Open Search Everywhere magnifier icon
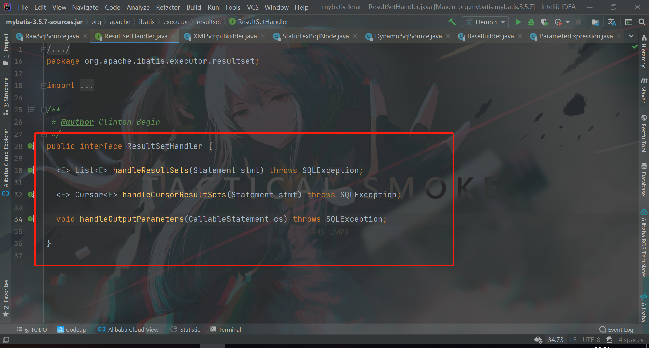The width and height of the screenshot is (649, 348). pos(642,22)
